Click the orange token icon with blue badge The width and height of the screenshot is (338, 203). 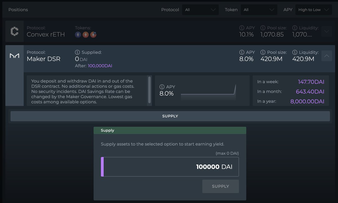tap(93, 35)
